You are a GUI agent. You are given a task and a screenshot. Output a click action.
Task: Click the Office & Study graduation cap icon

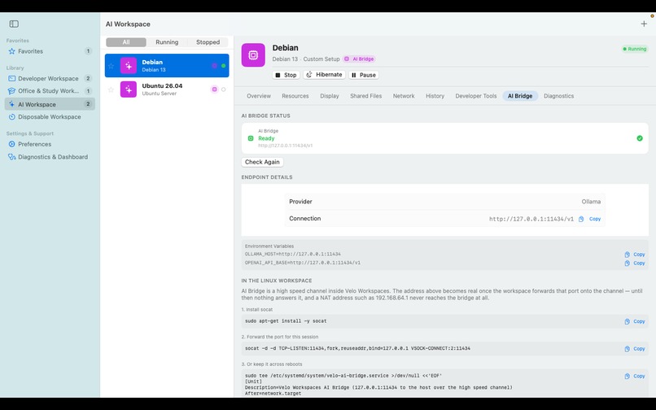tap(11, 91)
